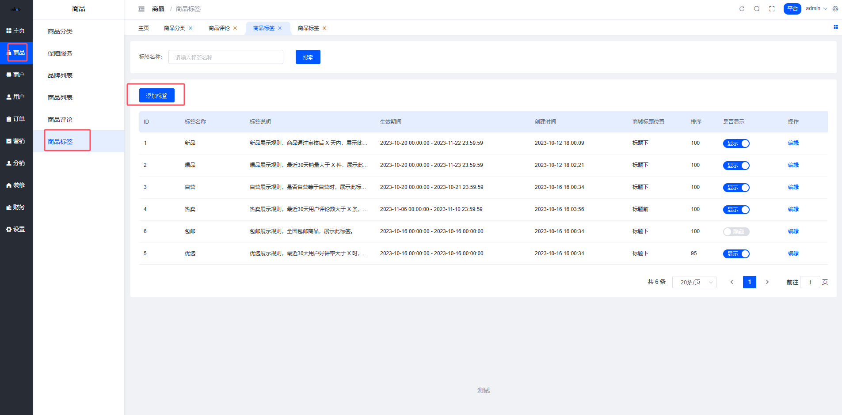Open the tab grid menu icon
This screenshot has width=842, height=415.
click(835, 27)
